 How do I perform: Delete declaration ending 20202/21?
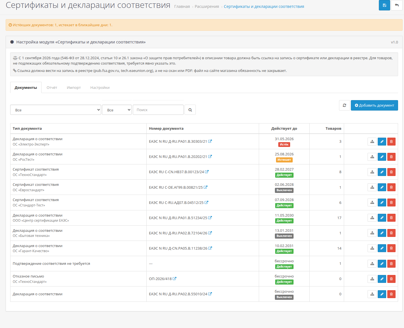click(x=391, y=157)
